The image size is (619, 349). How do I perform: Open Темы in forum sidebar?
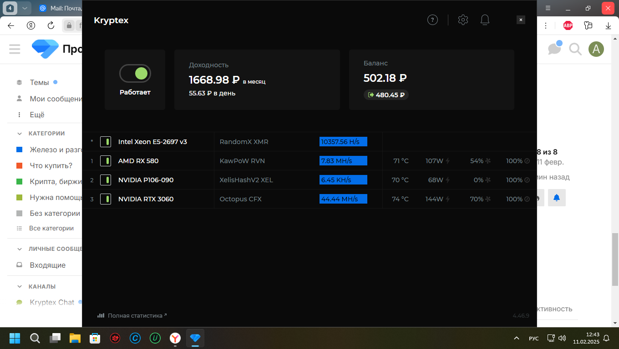click(x=39, y=83)
